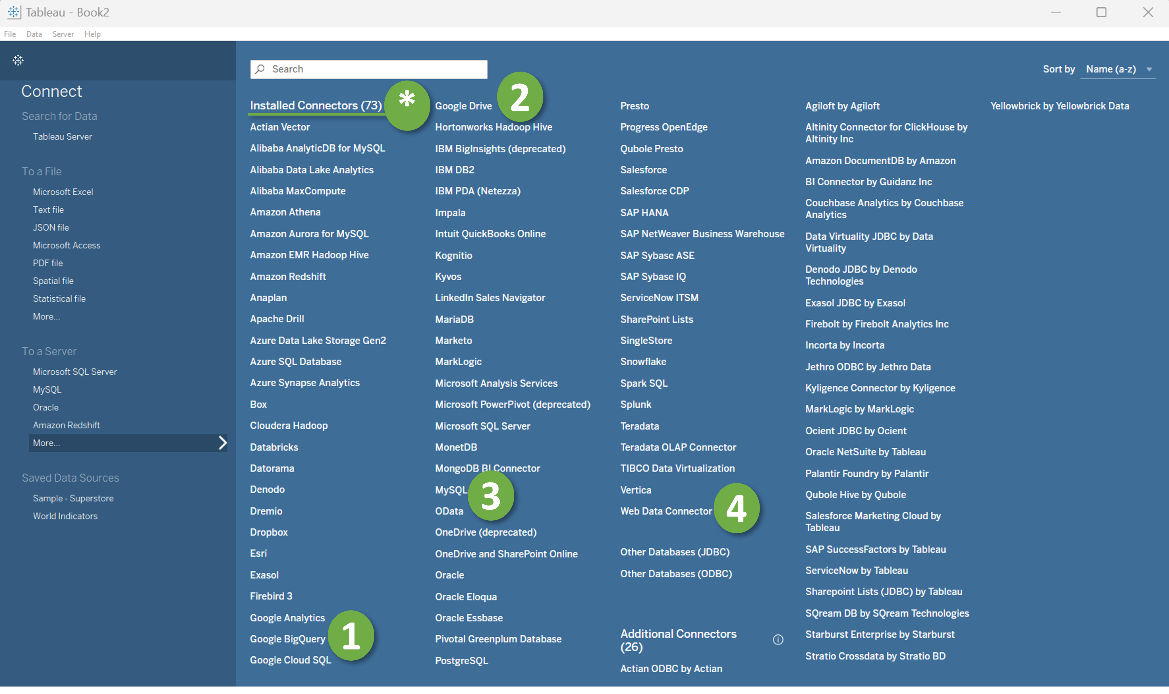Click the Tableau app icon in title bar
This screenshot has height=694, width=1169.
click(x=14, y=12)
